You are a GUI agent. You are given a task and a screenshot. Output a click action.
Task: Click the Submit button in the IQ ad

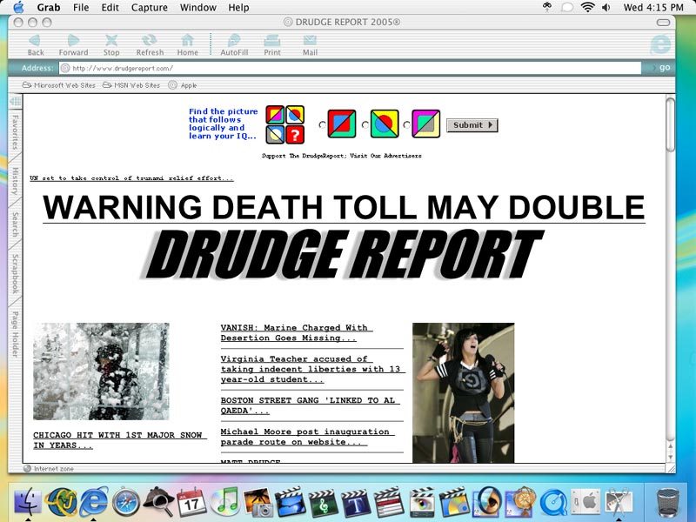point(472,125)
